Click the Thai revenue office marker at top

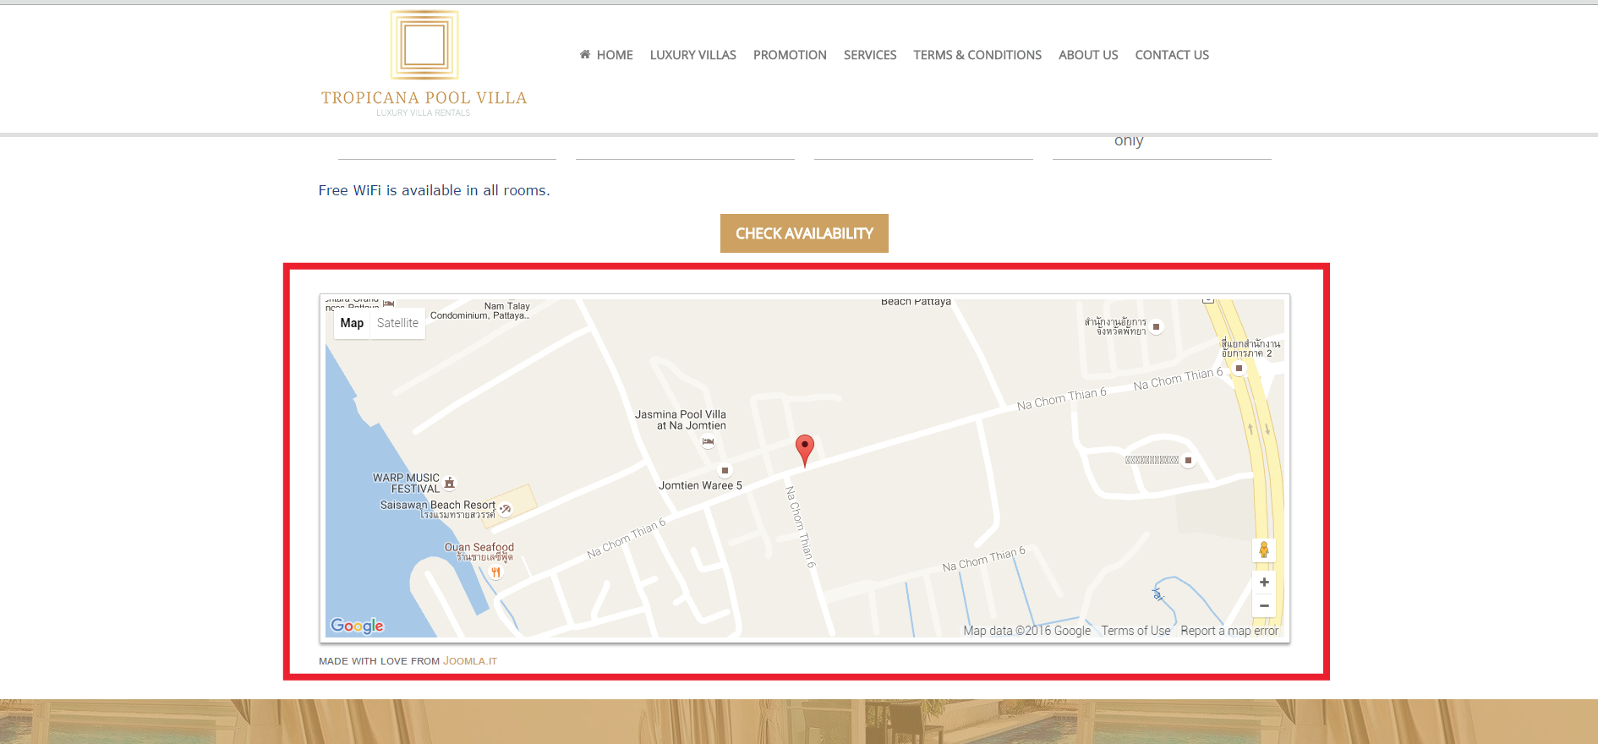point(1156,326)
